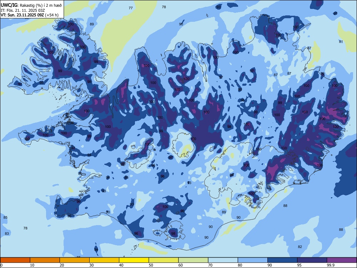The image size is (357, 268).
Task: Click the 'VT: Sun. 23.11.2025 09Z (+54 h)' line
Action: [30, 15]
